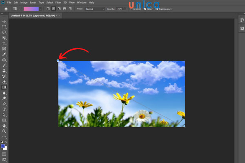Toggle Quick Mask mode

point(4,154)
